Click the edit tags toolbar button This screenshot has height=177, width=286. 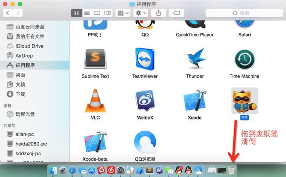[176, 13]
